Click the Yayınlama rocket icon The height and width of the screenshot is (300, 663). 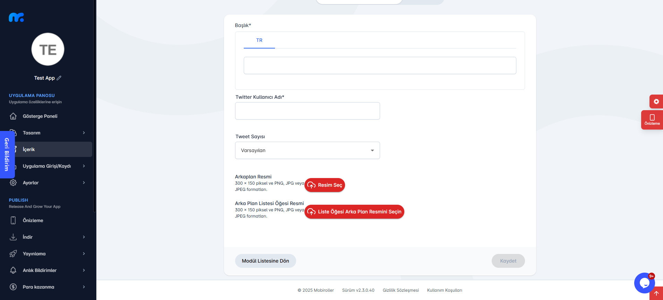coord(13,254)
